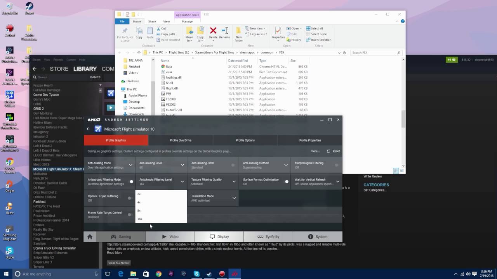Click Cut in the Clipboard group
This screenshot has height=279, width=497.
point(162,28)
